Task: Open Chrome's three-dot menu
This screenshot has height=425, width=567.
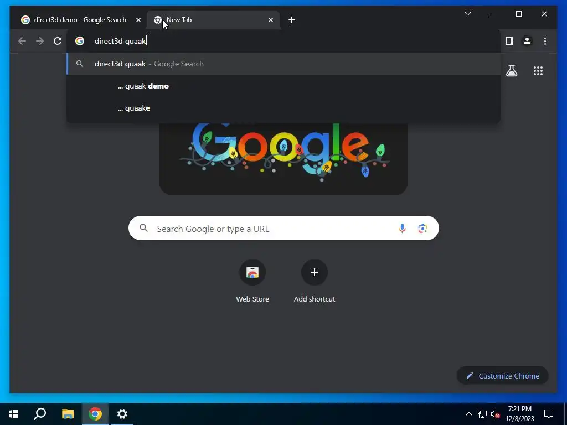Action: (545, 41)
